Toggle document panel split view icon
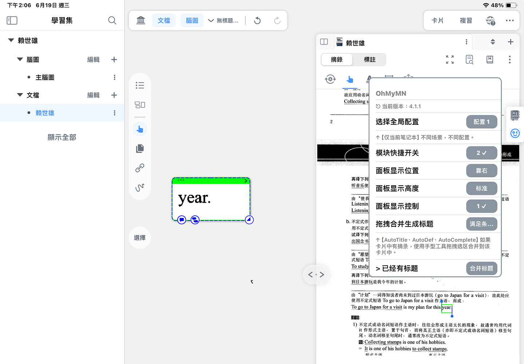 pyautogui.click(x=324, y=41)
